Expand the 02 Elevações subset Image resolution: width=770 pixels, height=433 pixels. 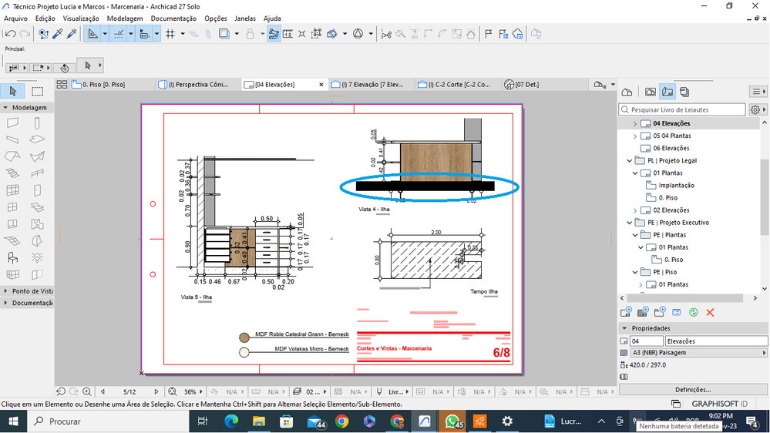pos(635,210)
